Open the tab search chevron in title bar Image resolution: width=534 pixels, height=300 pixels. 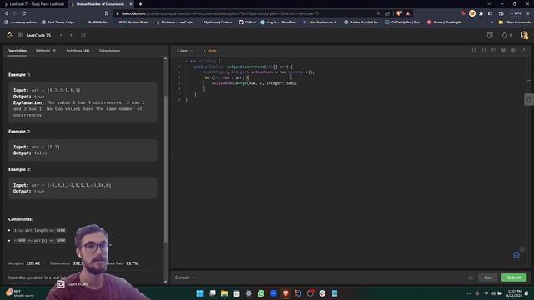[489, 4]
